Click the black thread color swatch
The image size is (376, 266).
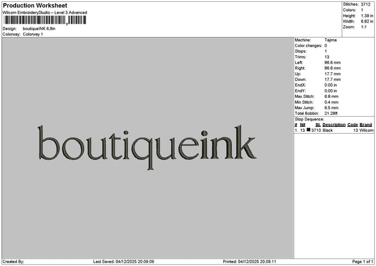tap(308, 130)
